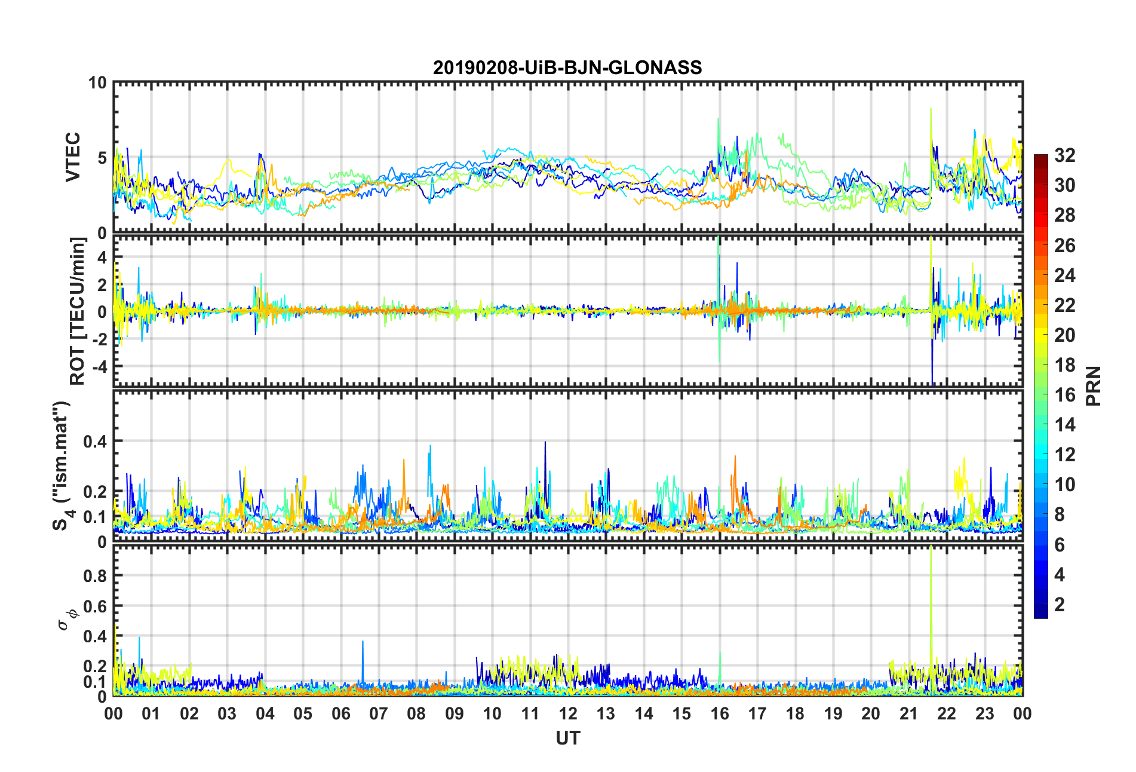This screenshot has height=772, width=1136.
Task: Click the PRN colorbar gradient strip
Action: pyautogui.click(x=1040, y=386)
